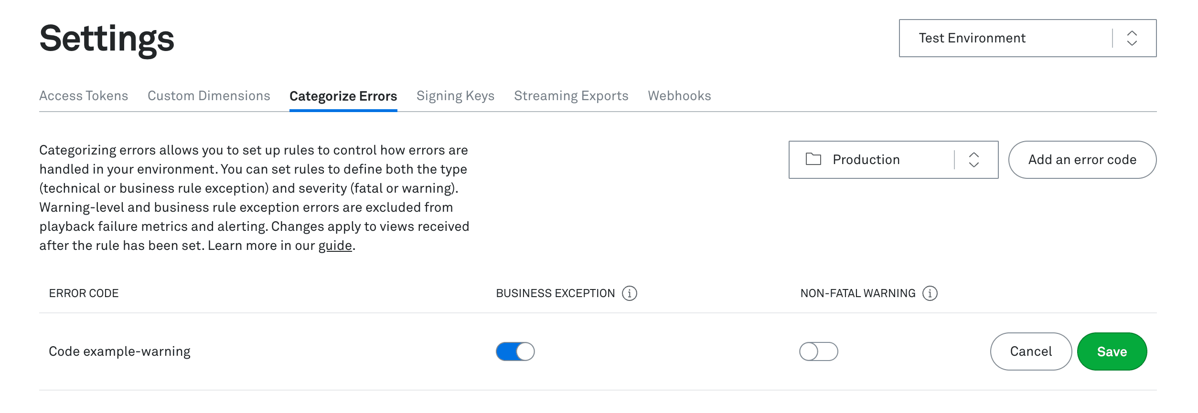
Task: Disable the Business Exception toggle
Action: 515,351
